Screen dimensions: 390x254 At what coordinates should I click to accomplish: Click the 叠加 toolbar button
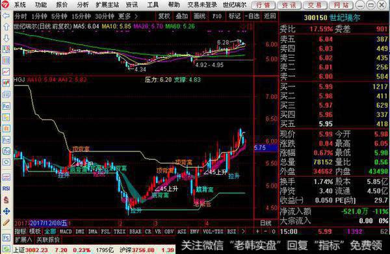click(181, 16)
